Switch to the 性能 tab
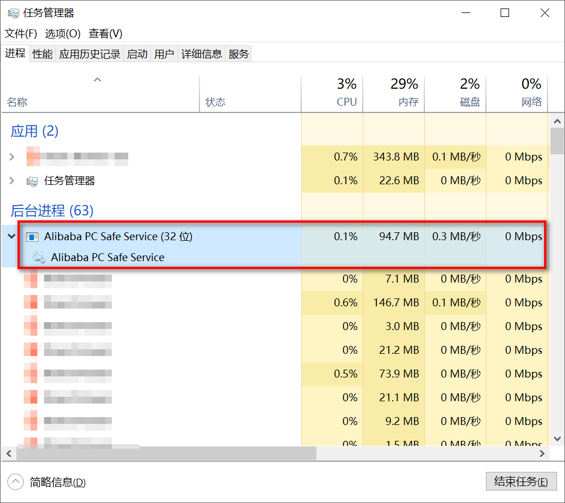Image resolution: width=565 pixels, height=503 pixels. click(42, 53)
